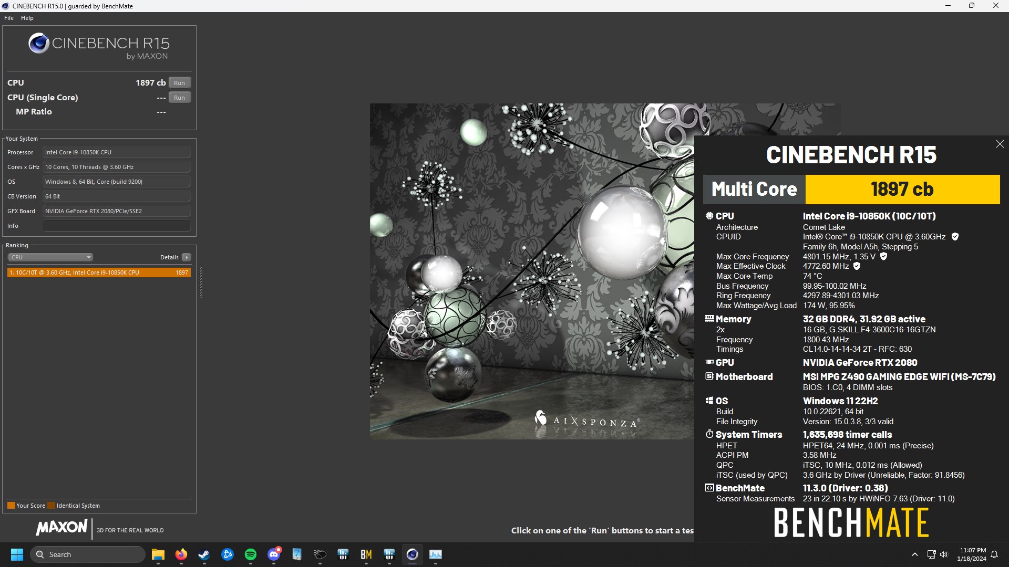Click the GFX Board field
1009x567 pixels.
117,211
